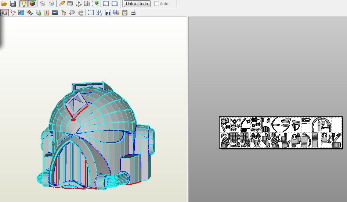
Task: Click the rotate redo arrow icon
Action: click(80, 13)
